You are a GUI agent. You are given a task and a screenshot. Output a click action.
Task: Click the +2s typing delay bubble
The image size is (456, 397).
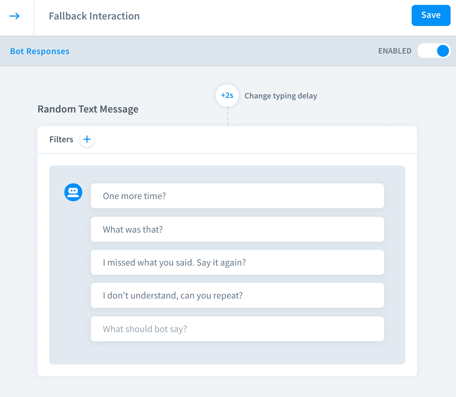227,95
